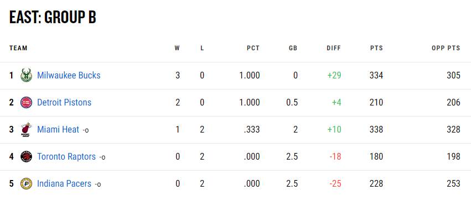This screenshot has height=206, width=471.
Task: Click the eliminated marker beside Miami Heat
Action: pos(86,130)
